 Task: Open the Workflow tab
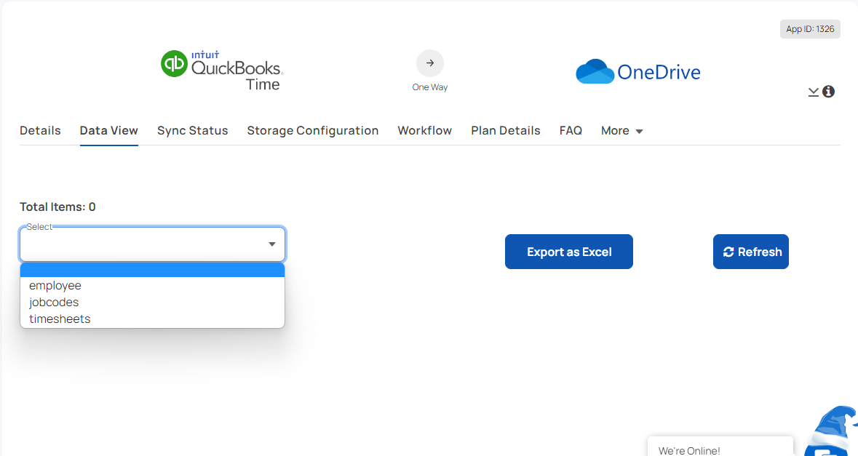pyautogui.click(x=424, y=131)
